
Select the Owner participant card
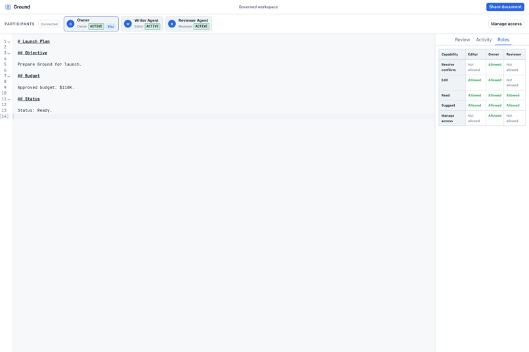coord(91,24)
